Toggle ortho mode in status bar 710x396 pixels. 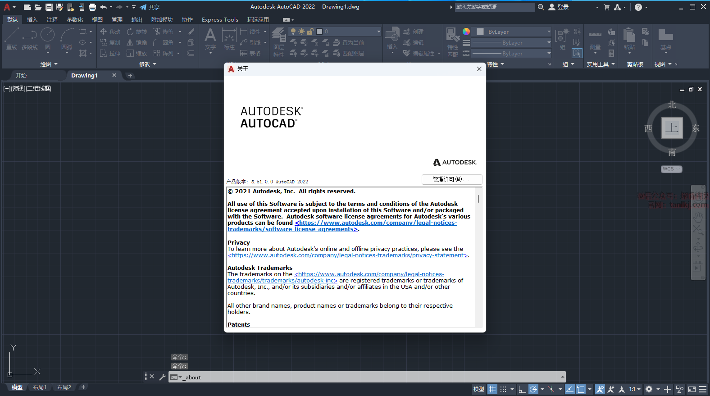[522, 389]
